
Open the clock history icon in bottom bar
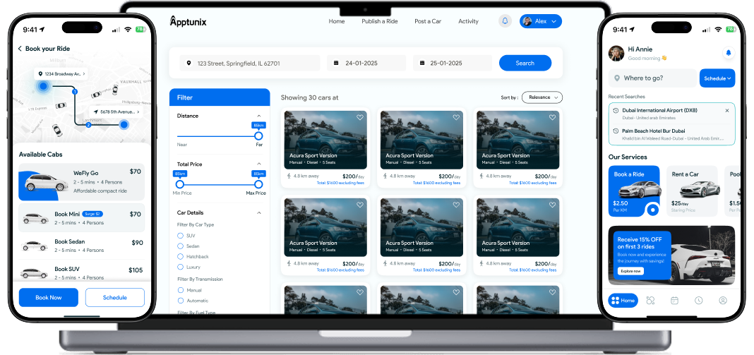pyautogui.click(x=698, y=300)
